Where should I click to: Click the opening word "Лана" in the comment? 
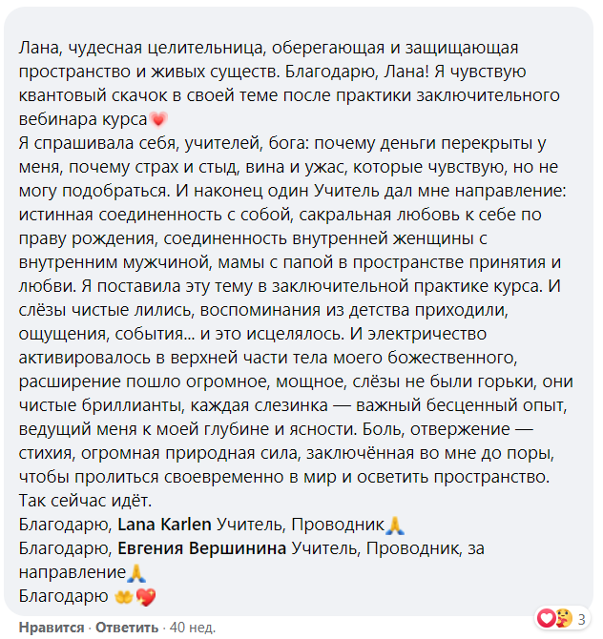pos(36,47)
